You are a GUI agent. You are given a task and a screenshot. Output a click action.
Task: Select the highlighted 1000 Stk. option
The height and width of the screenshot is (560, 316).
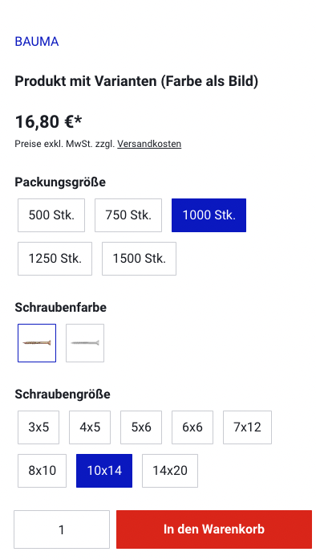209,215
